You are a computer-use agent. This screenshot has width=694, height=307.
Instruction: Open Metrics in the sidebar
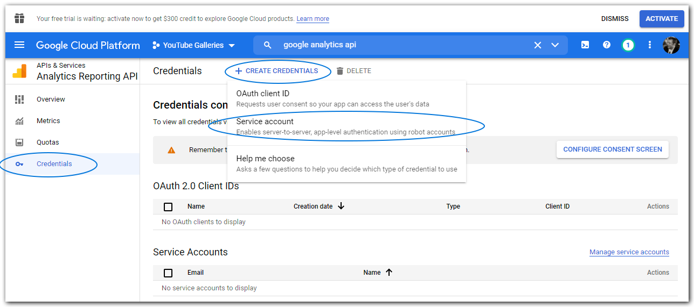click(73, 121)
